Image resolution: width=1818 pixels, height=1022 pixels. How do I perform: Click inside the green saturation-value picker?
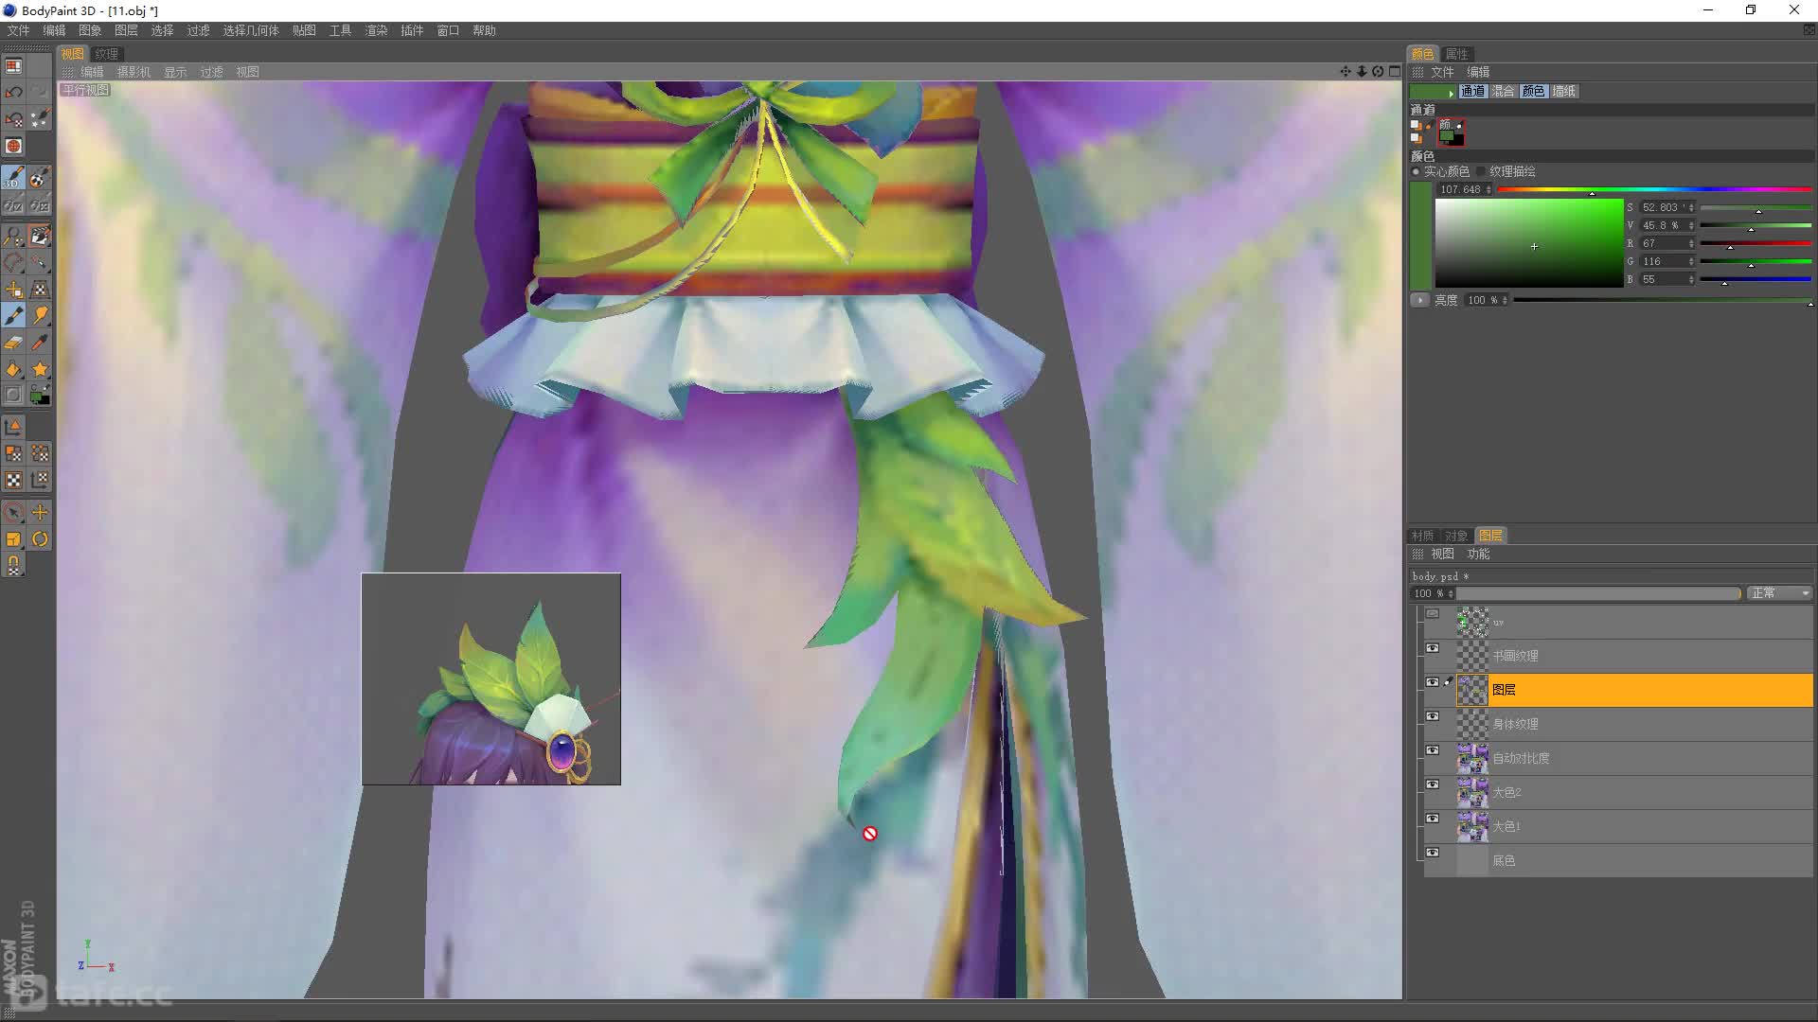click(1528, 243)
